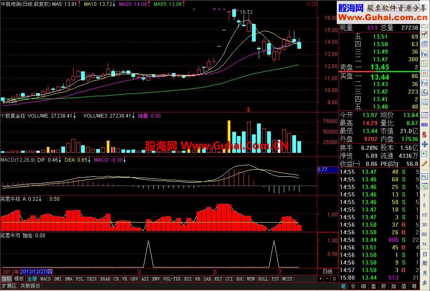
Task: Open the line chart indicator icon
Action: (x=424, y=115)
